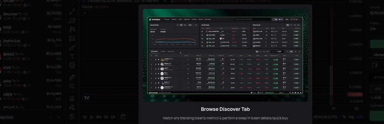384x124 pixels.
Task: Select the Fibonacci retracement tool icon
Action: (x=72, y=21)
